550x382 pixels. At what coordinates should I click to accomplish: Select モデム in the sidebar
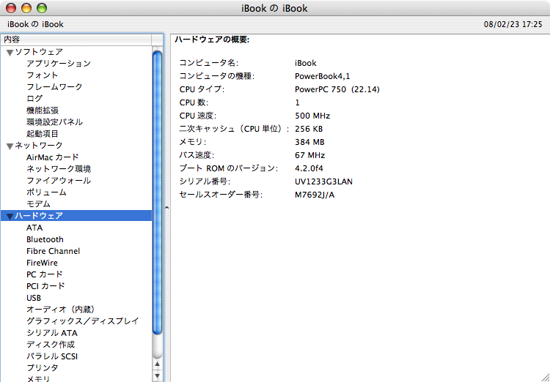[38, 203]
